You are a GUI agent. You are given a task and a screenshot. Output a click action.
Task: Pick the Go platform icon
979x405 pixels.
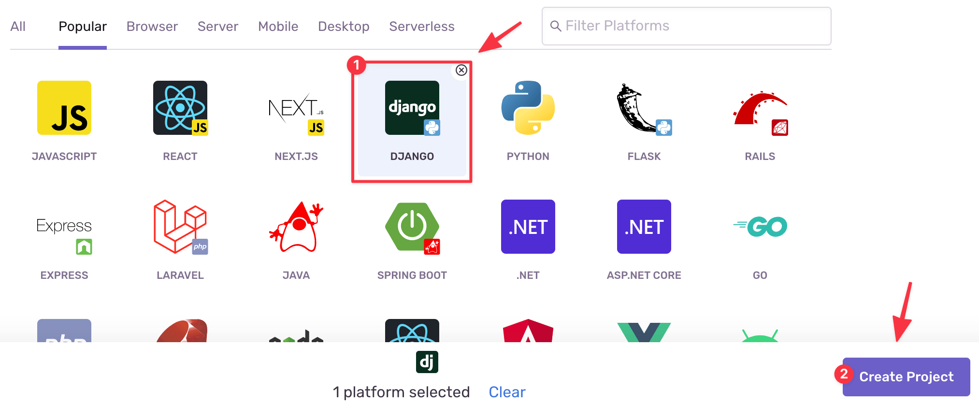pos(760,227)
